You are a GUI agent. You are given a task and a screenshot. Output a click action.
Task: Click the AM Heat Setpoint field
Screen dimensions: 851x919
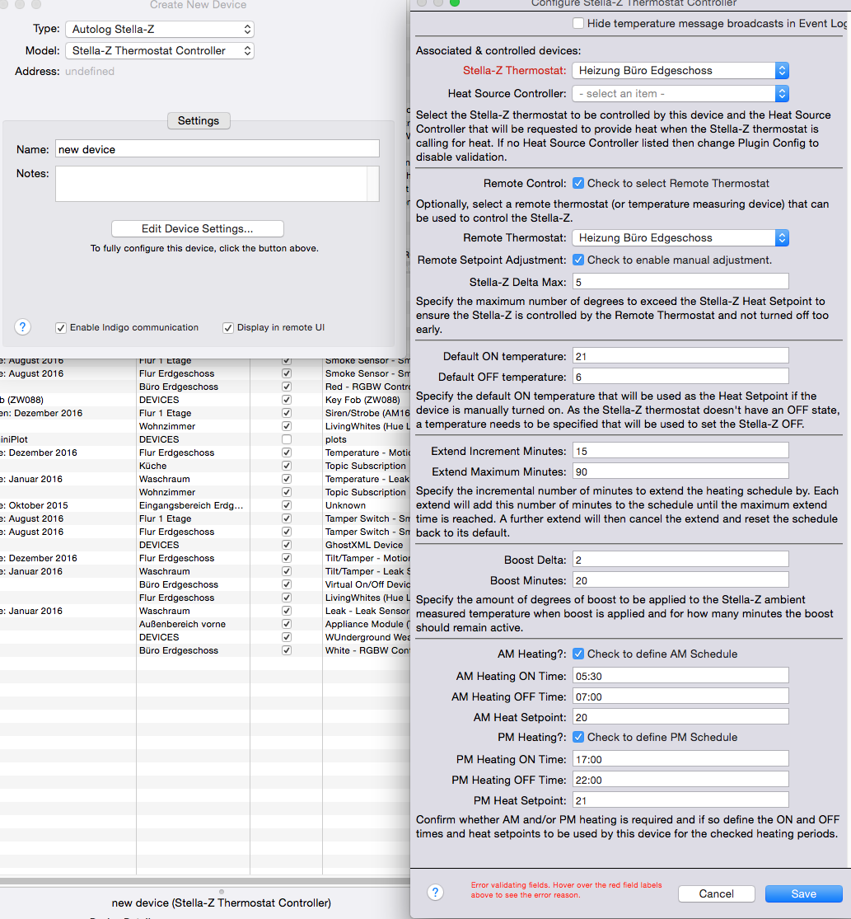click(680, 717)
